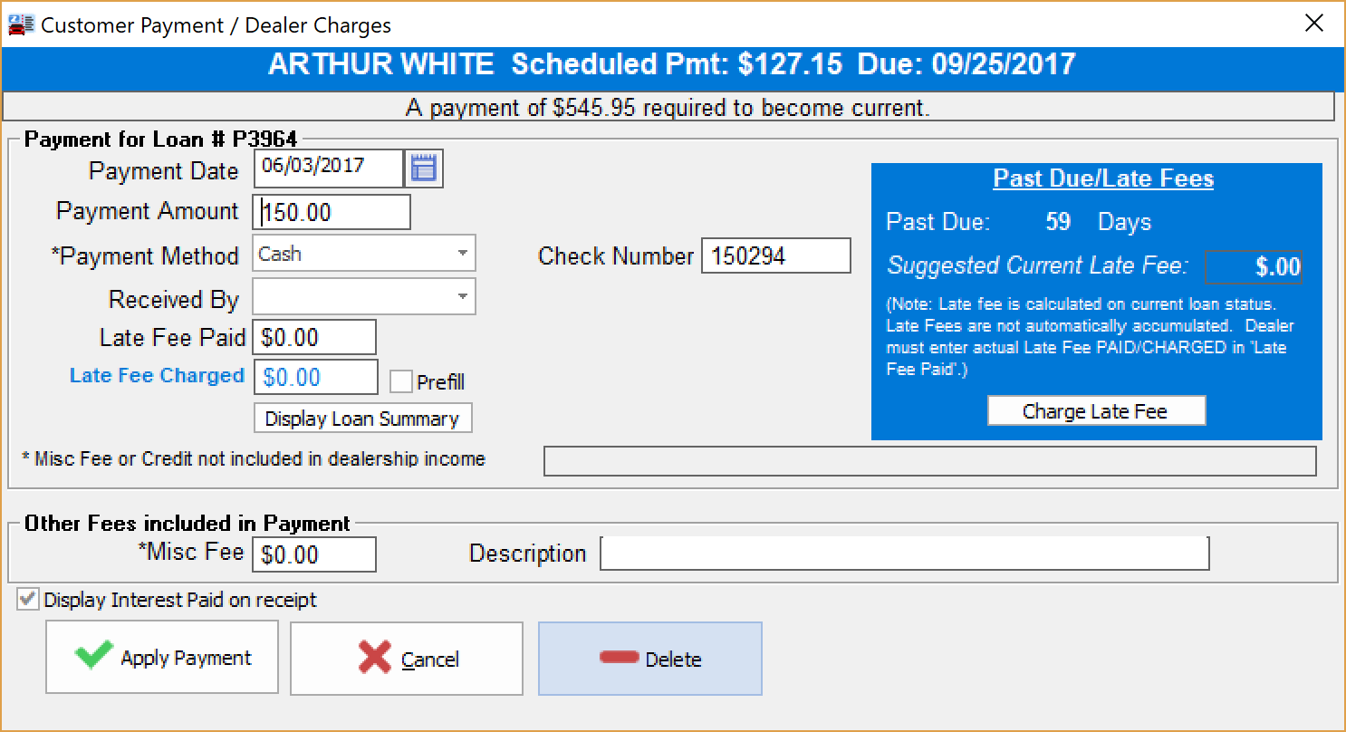
Task: Apply the customer payment
Action: (161, 659)
